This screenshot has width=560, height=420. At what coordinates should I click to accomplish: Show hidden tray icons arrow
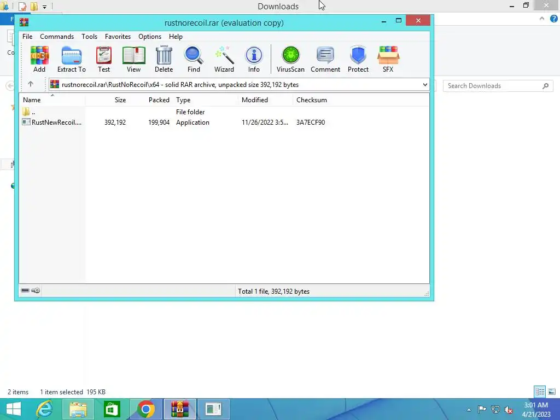tap(469, 410)
